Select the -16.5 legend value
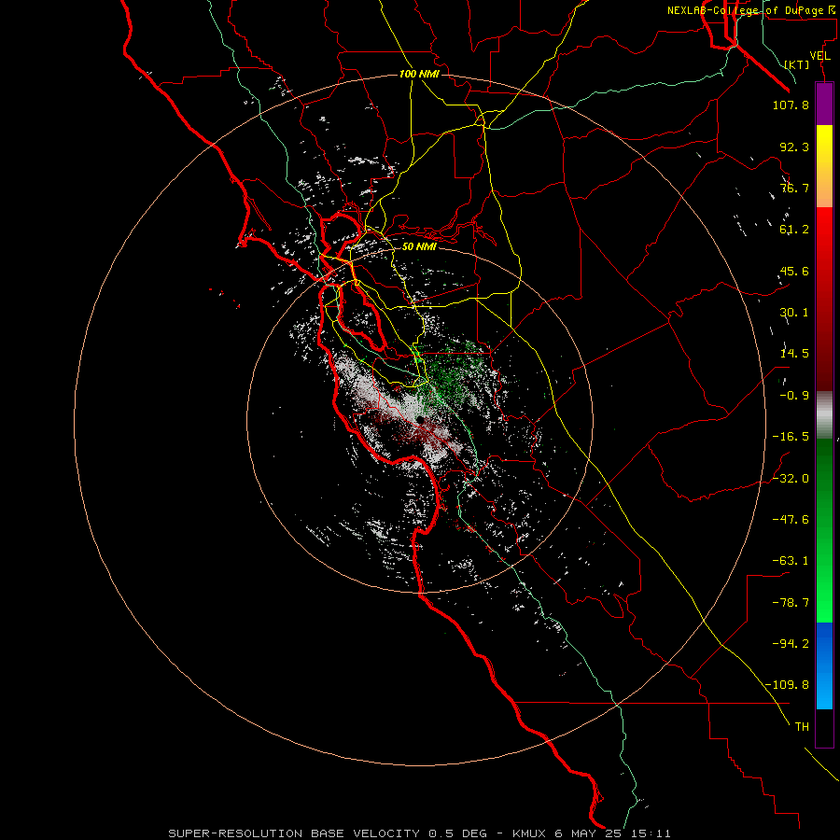Image resolution: width=840 pixels, height=840 pixels. pyautogui.click(x=791, y=437)
